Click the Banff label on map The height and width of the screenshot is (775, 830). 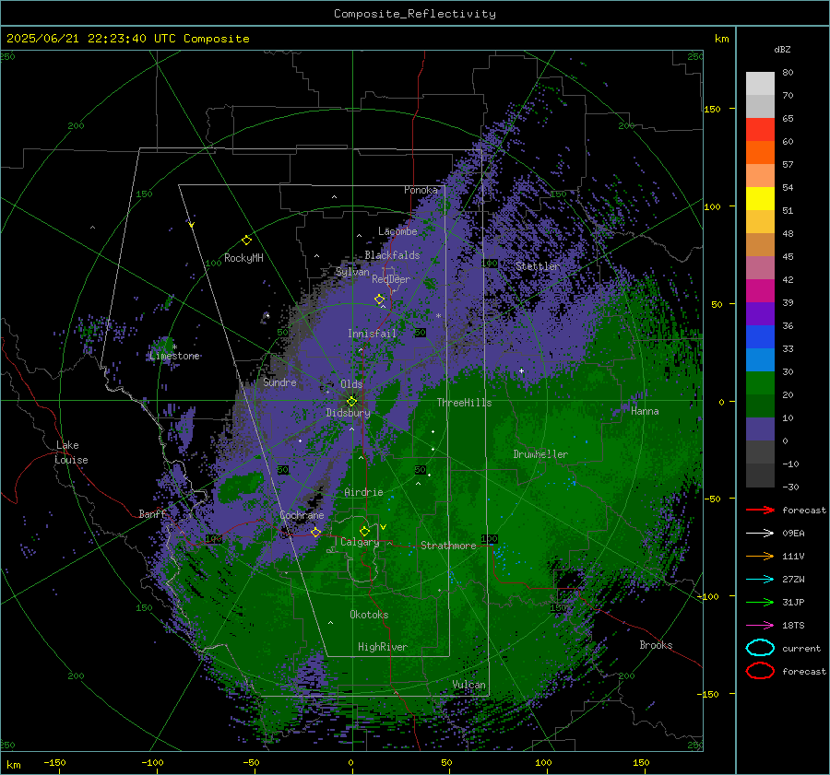[x=152, y=513]
